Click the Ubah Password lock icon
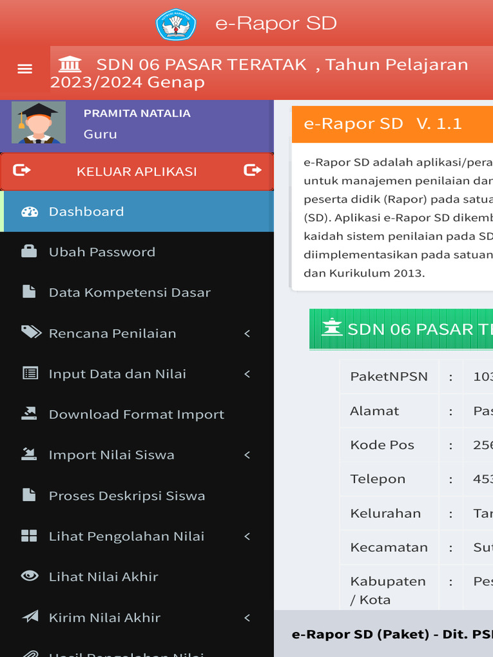 coord(29,252)
